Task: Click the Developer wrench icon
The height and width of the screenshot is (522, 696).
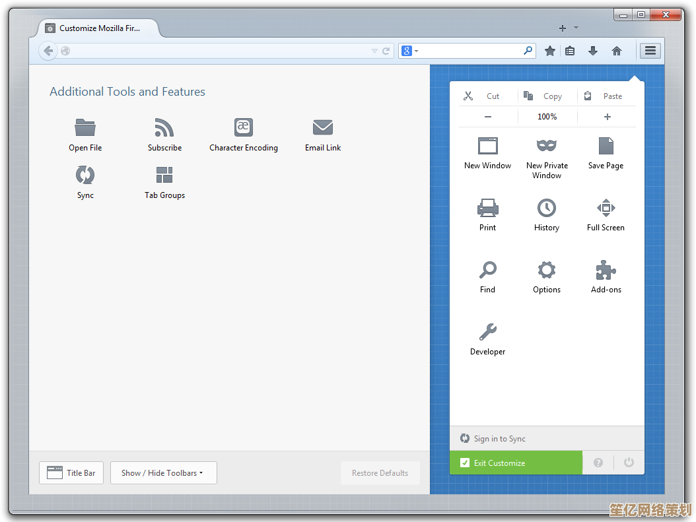Action: (488, 332)
